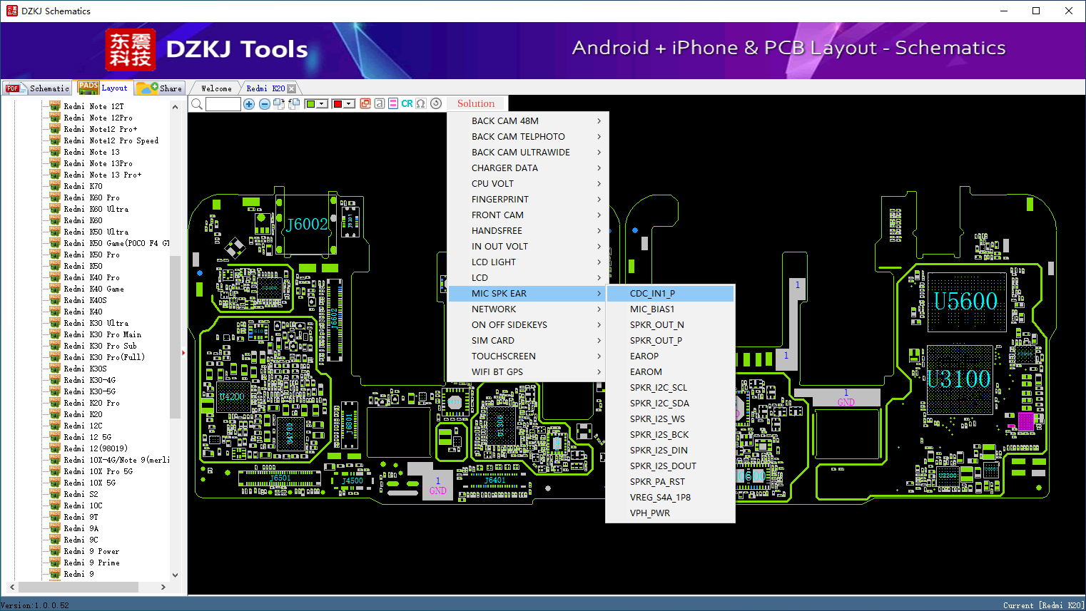Select VPH_PWR signal entry
The image size is (1086, 611).
[x=670, y=513]
